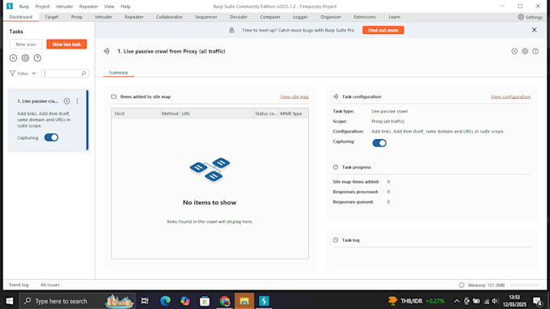The width and height of the screenshot is (550, 309).
Task: Toggle Capturing switch in Task configuration
Action: [379, 142]
